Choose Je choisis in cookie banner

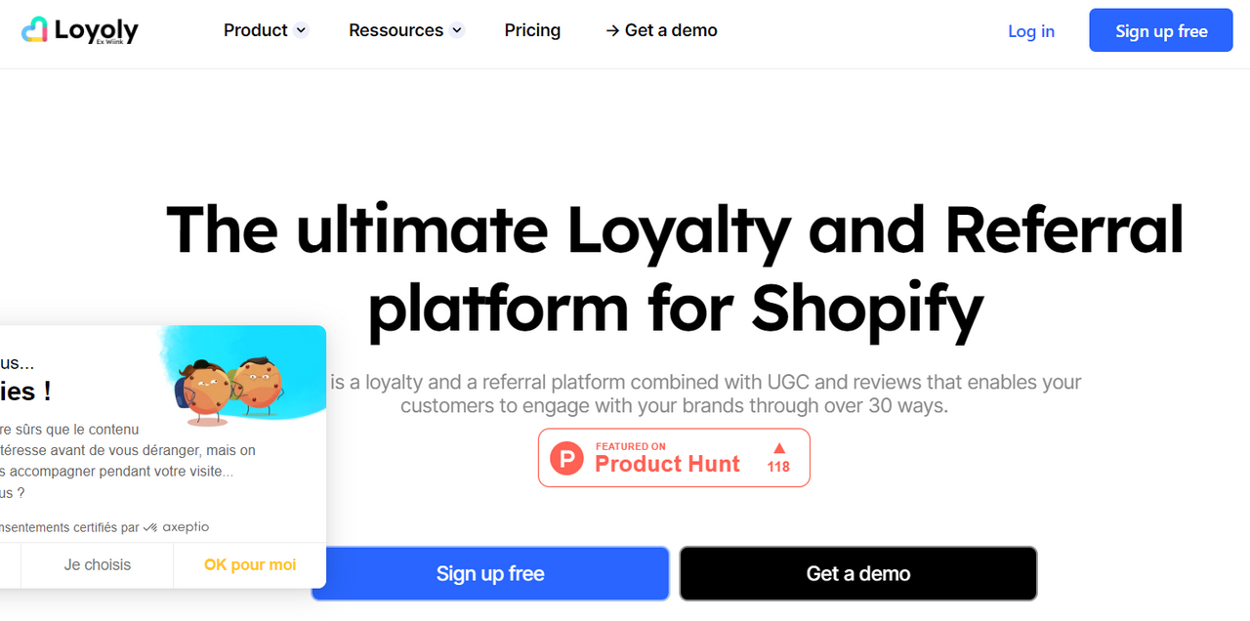[x=98, y=565]
